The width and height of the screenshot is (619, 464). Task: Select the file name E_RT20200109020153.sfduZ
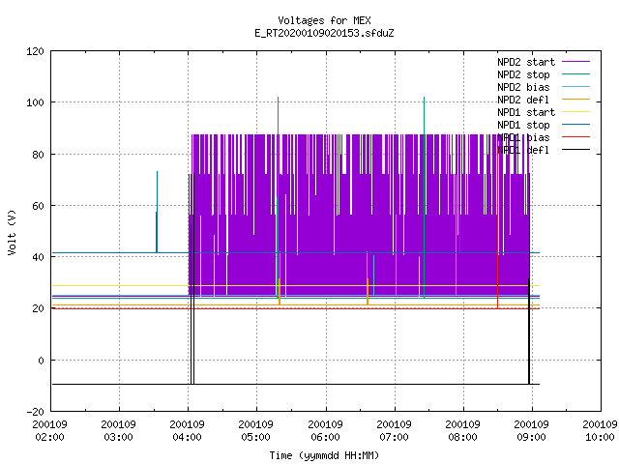324,33
